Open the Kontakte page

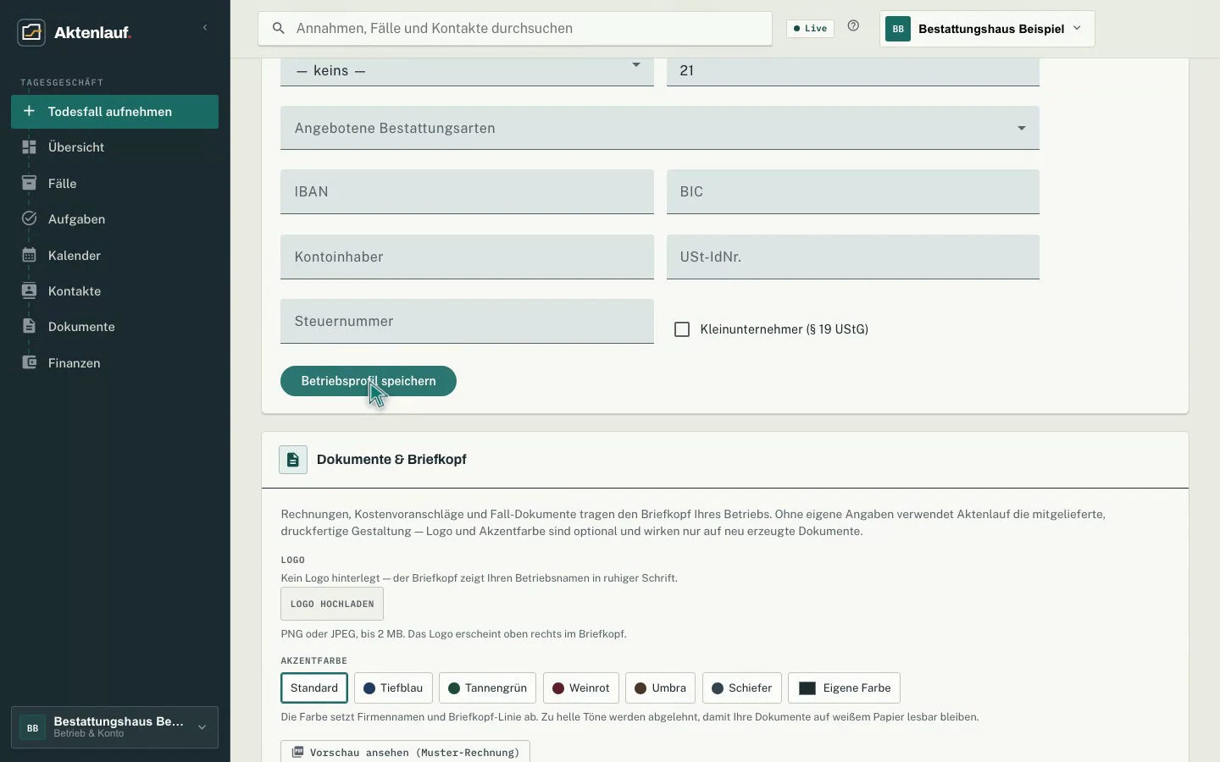pyautogui.click(x=115, y=290)
